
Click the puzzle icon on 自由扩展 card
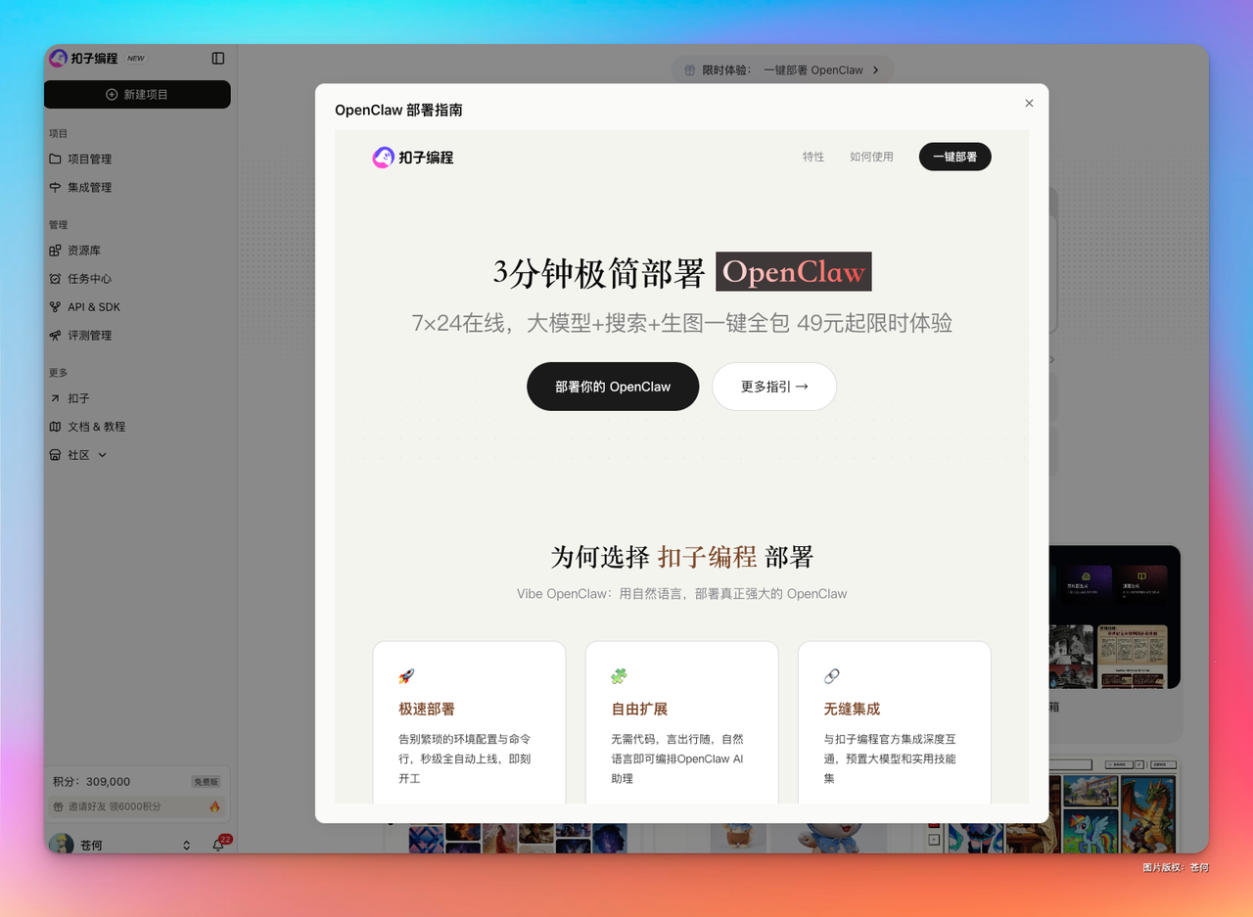click(619, 676)
